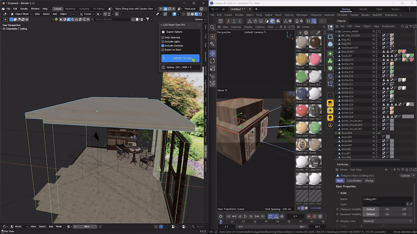Viewport: 417px width, 234px height.
Task: Open the Render menu in Blender
Action: coord(24,9)
